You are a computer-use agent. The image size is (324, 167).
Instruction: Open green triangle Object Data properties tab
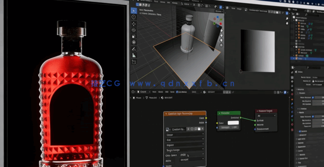coord(292,120)
